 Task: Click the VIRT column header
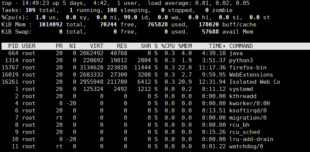(x=97, y=46)
